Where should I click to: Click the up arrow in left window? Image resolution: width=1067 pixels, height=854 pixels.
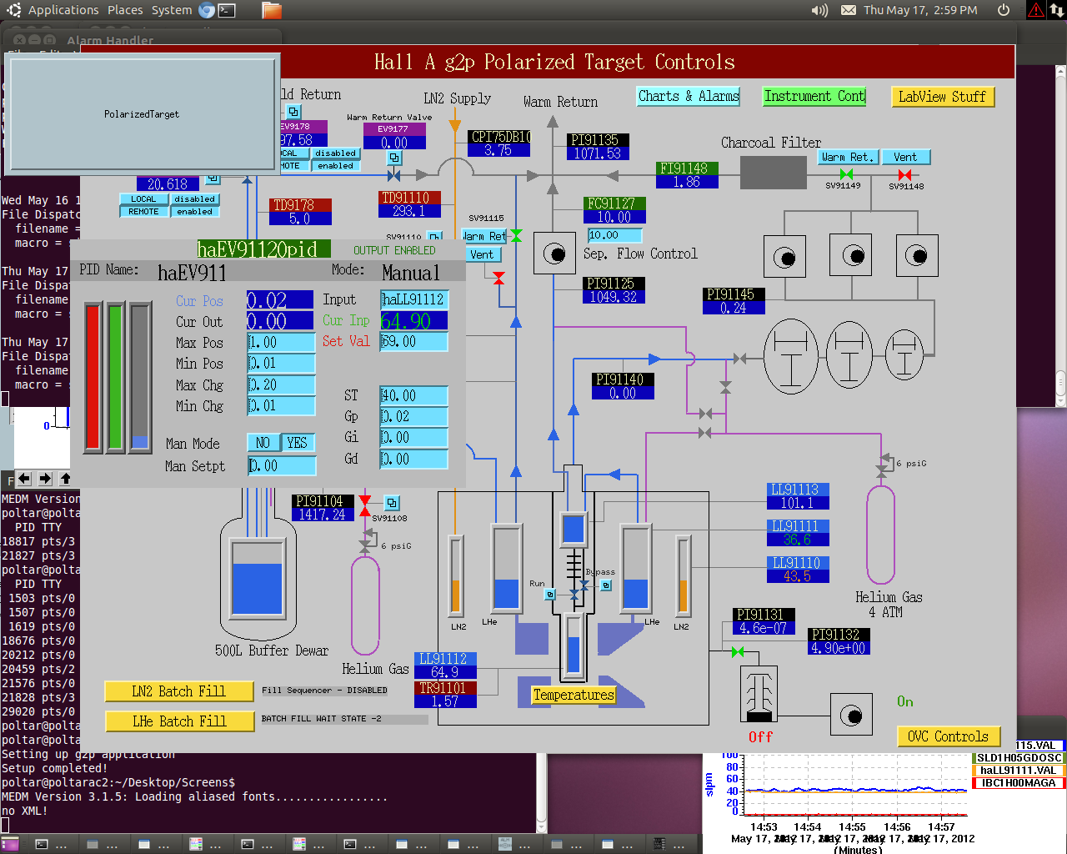[65, 479]
